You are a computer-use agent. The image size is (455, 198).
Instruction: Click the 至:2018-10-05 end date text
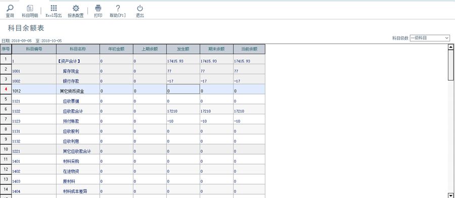[49, 41]
